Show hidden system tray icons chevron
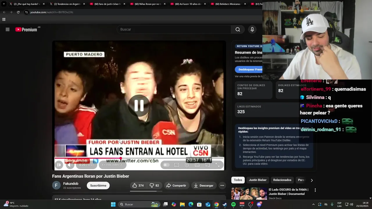 tap(313, 204)
